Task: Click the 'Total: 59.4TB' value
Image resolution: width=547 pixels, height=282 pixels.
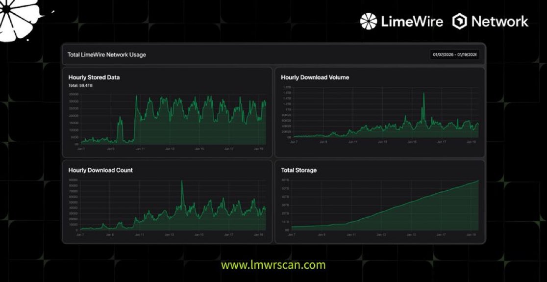Action: [x=80, y=85]
